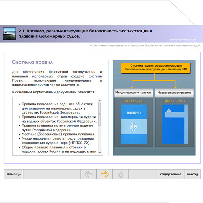
Task: Click the gray back arrow icon
Action: click(x=89, y=174)
